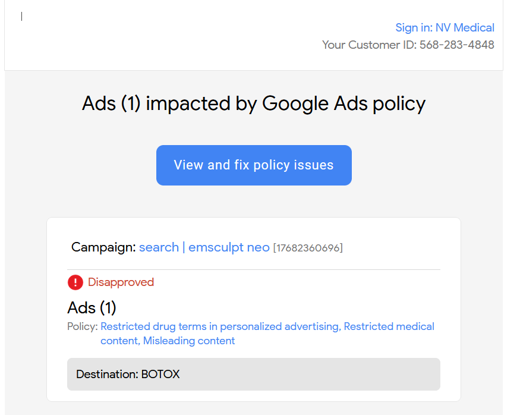Click the Disapproved status text
This screenshot has width=520, height=415.
pyautogui.click(x=121, y=282)
